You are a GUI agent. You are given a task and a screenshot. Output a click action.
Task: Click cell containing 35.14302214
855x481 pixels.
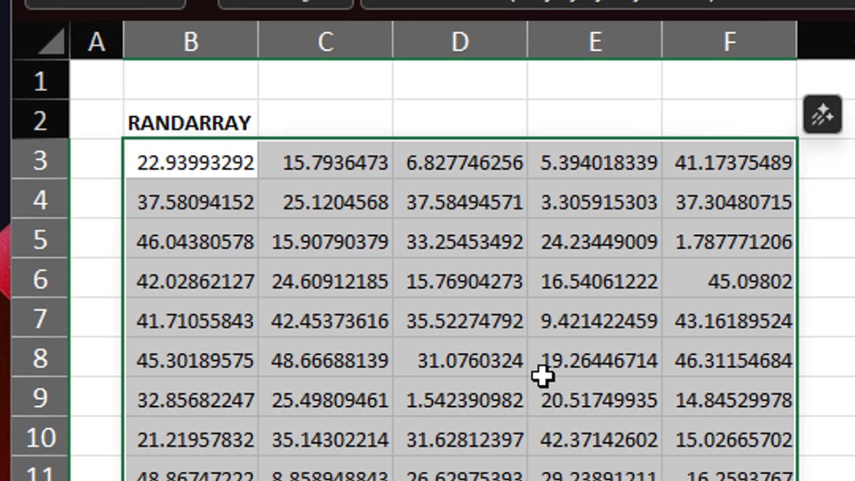pos(325,437)
